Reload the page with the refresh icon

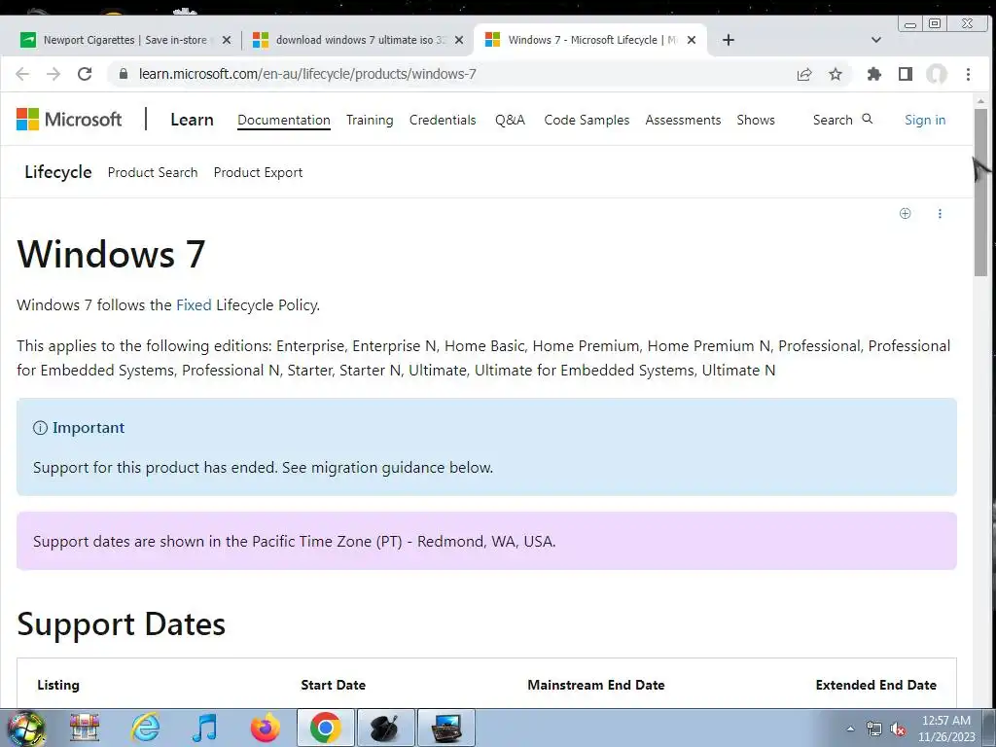pos(85,74)
